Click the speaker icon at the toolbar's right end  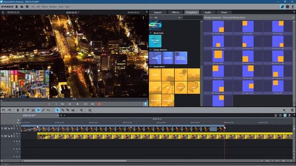tap(284, 110)
